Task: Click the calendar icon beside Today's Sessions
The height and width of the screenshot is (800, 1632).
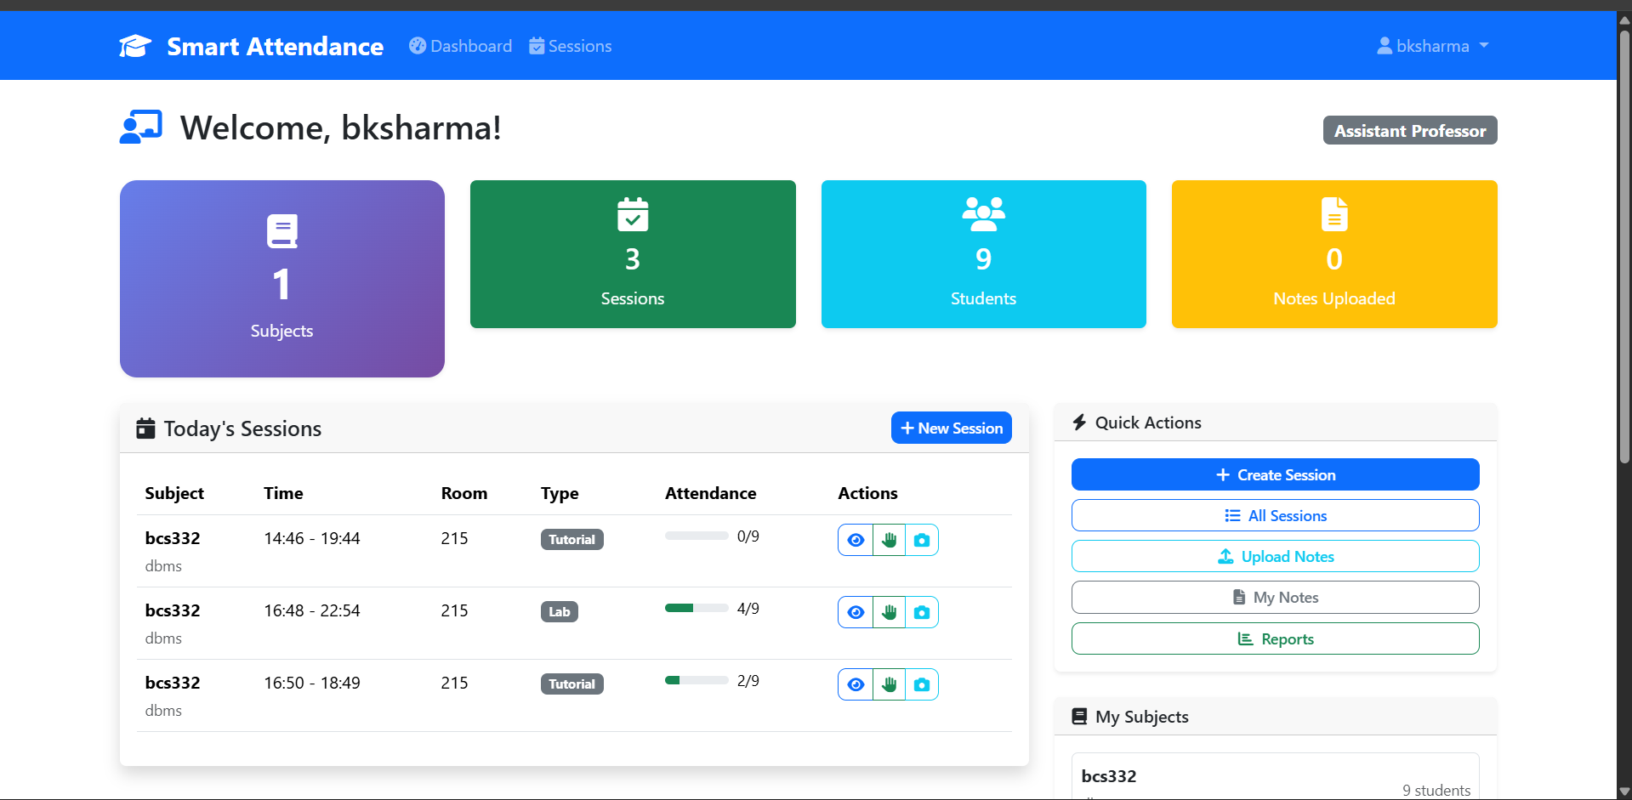Action: pos(145,428)
